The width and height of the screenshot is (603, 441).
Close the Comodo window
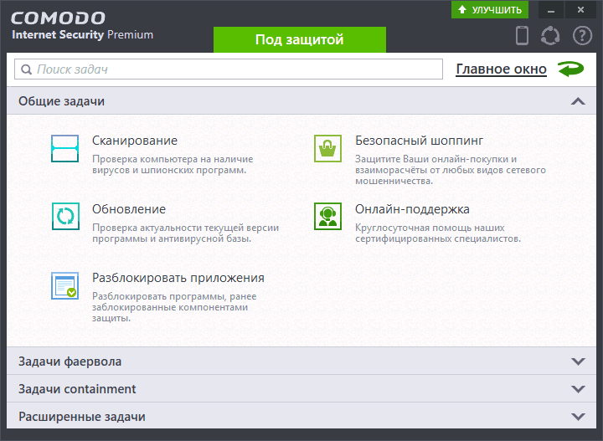coord(580,9)
